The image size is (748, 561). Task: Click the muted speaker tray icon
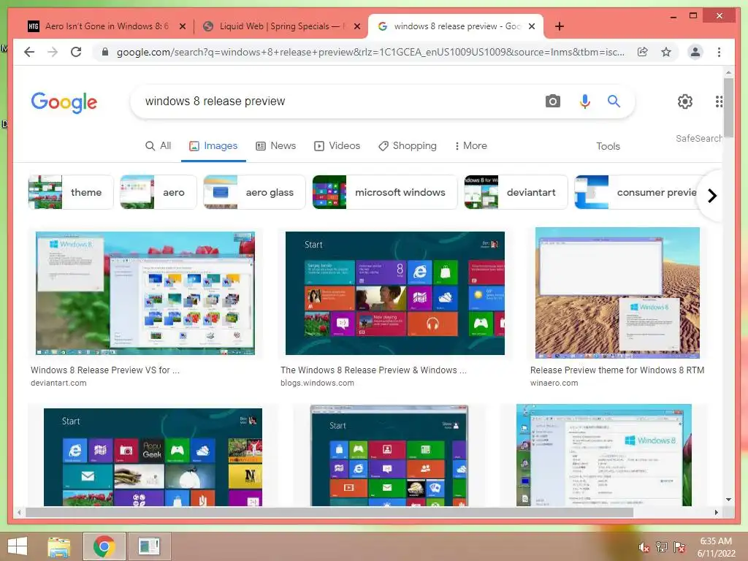pyautogui.click(x=644, y=547)
